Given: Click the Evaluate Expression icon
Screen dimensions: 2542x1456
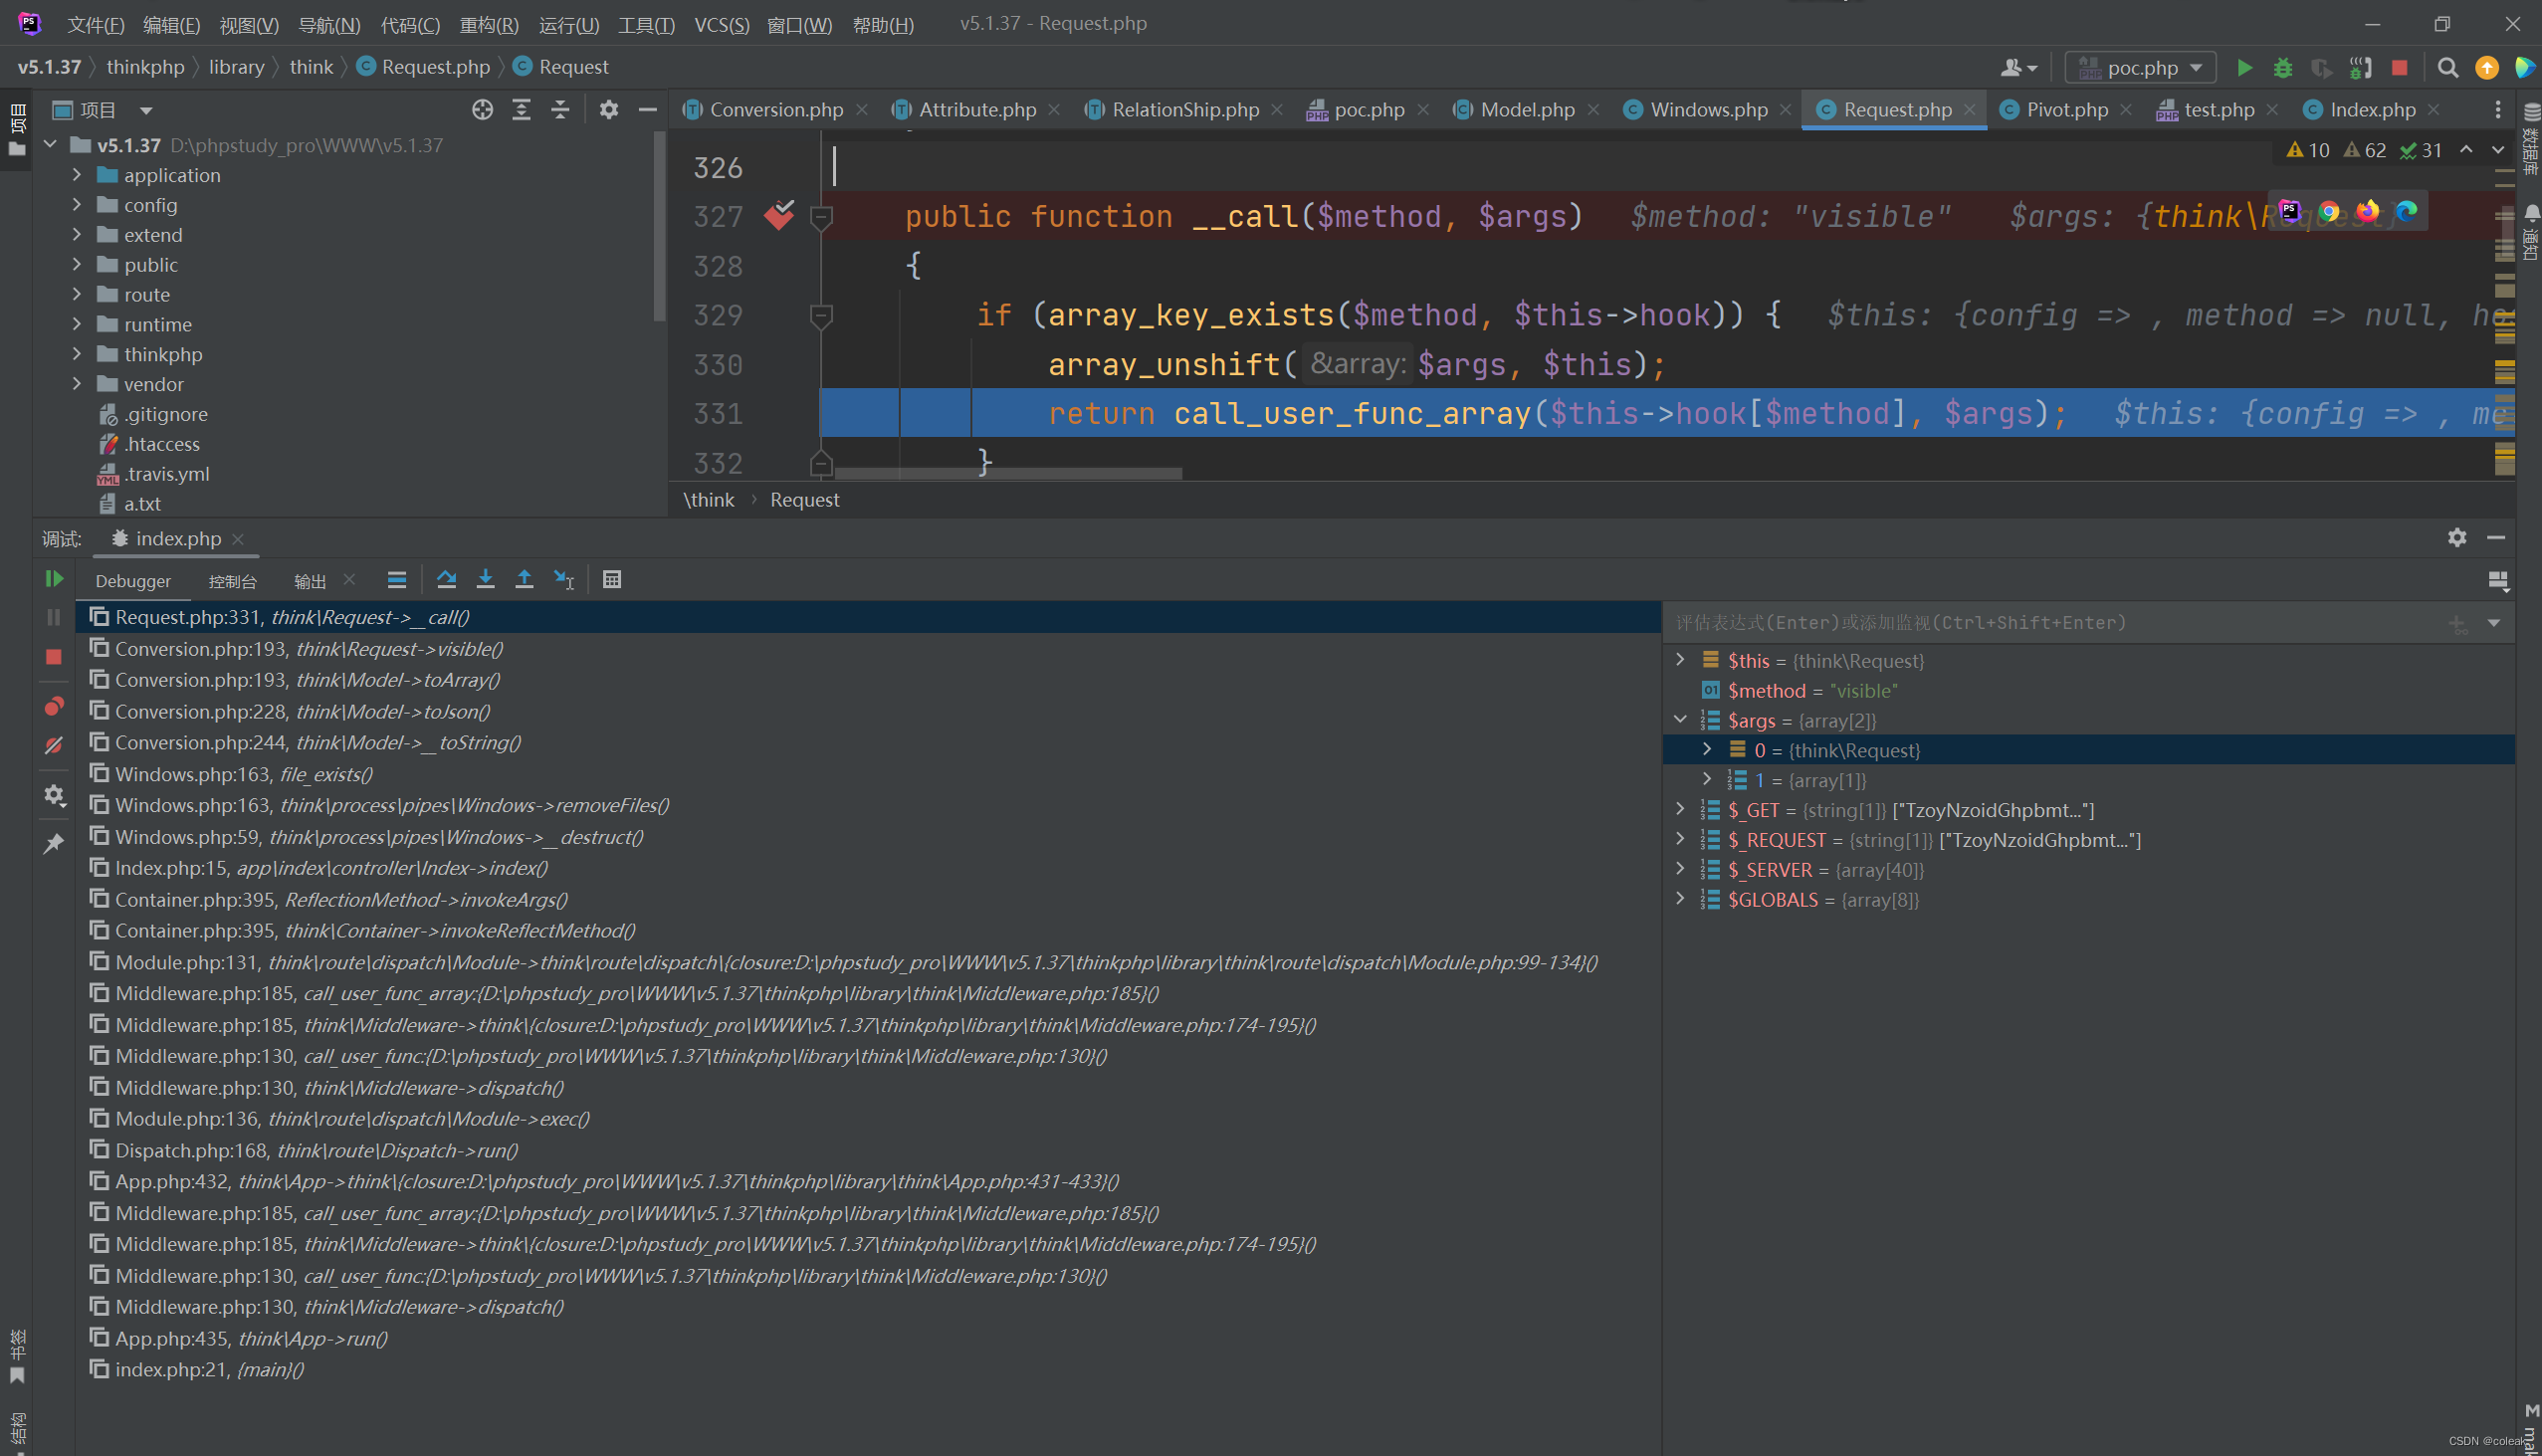Looking at the screenshot, I should (x=611, y=579).
